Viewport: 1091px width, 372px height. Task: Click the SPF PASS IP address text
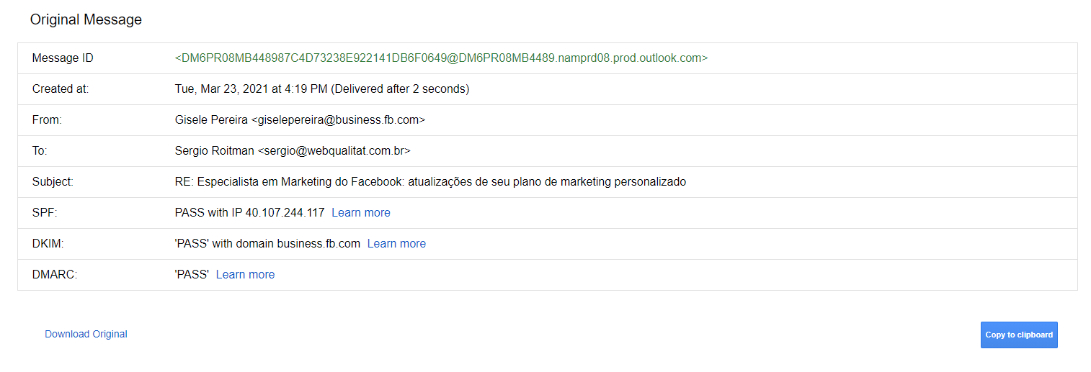249,213
